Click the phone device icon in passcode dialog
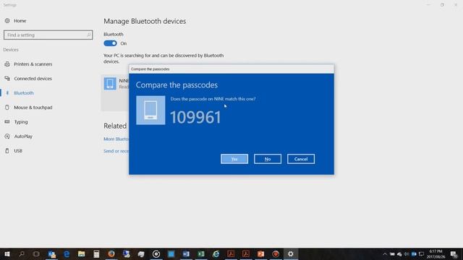Screen dimensions: 463x260 click(x=150, y=110)
